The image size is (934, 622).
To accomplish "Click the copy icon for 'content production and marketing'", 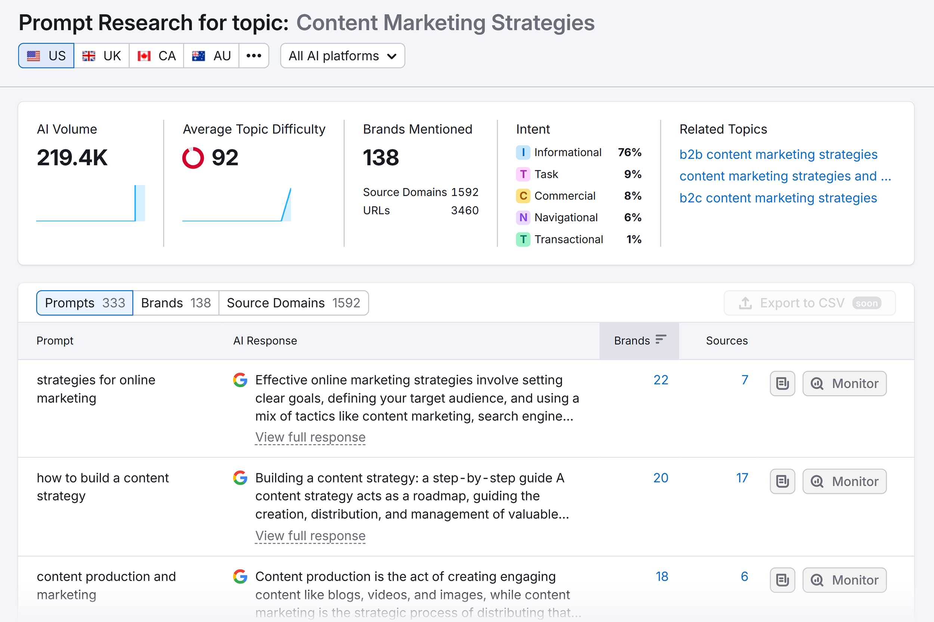I will point(782,580).
